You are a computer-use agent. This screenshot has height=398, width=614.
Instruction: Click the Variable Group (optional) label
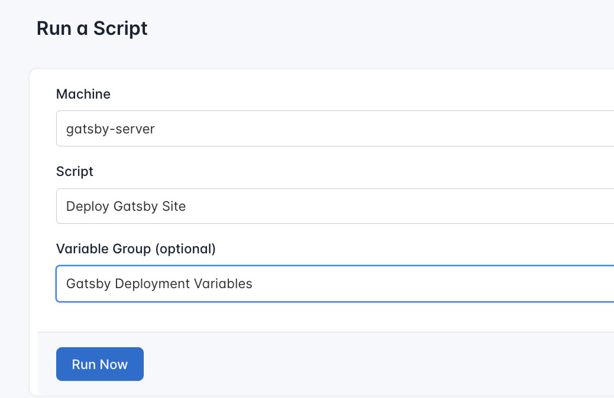[135, 249]
